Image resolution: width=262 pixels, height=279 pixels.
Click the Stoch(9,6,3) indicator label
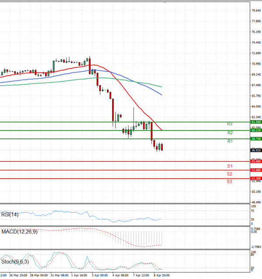[x=15, y=262]
